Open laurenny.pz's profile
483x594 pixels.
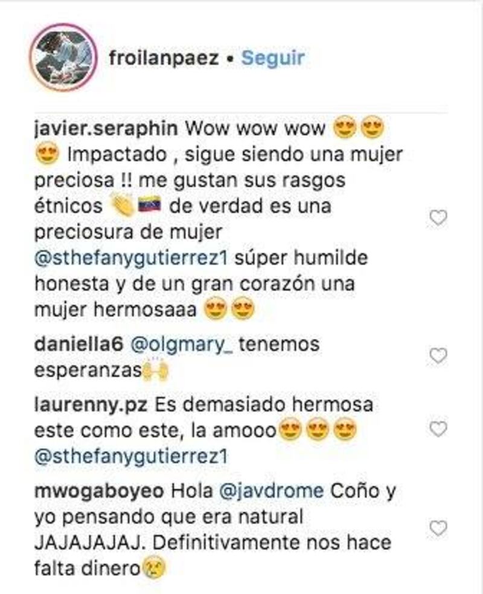pos(91,405)
